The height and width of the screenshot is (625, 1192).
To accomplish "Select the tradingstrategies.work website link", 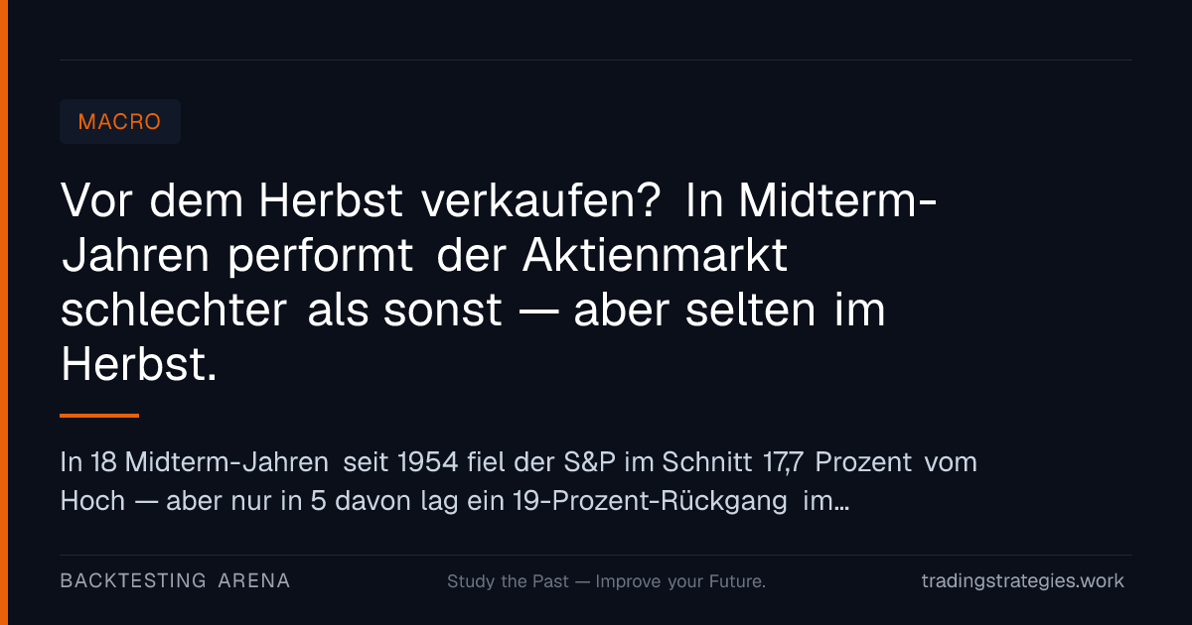I will click(x=1023, y=580).
